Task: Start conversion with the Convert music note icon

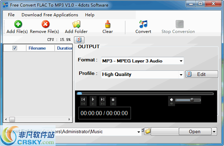Action: tap(143, 24)
